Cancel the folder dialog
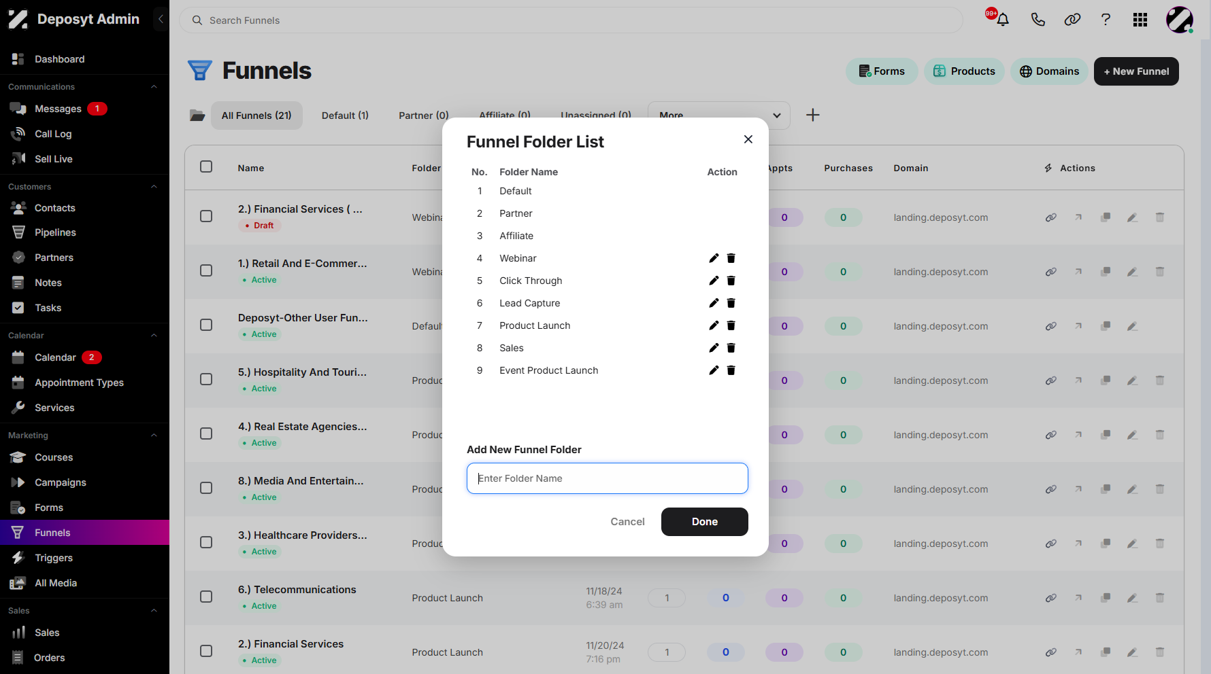 [627, 522]
